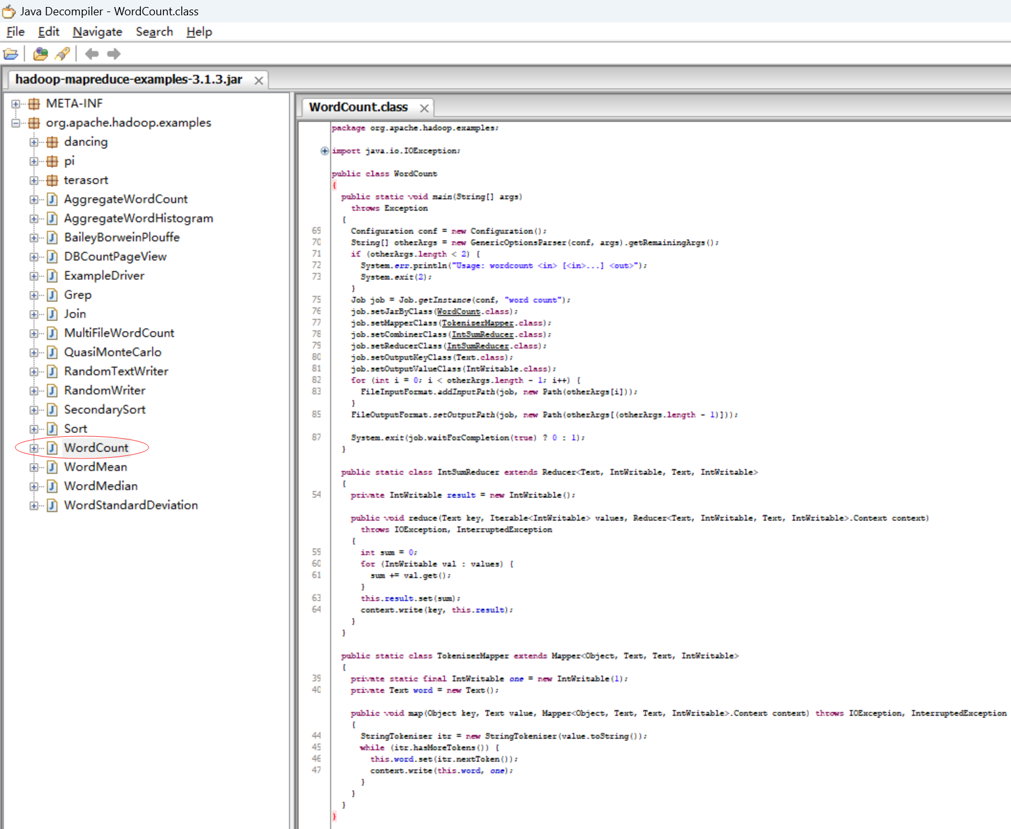This screenshot has height=829, width=1011.
Task: Click line number 87 in the gutter
Action: 316,437
